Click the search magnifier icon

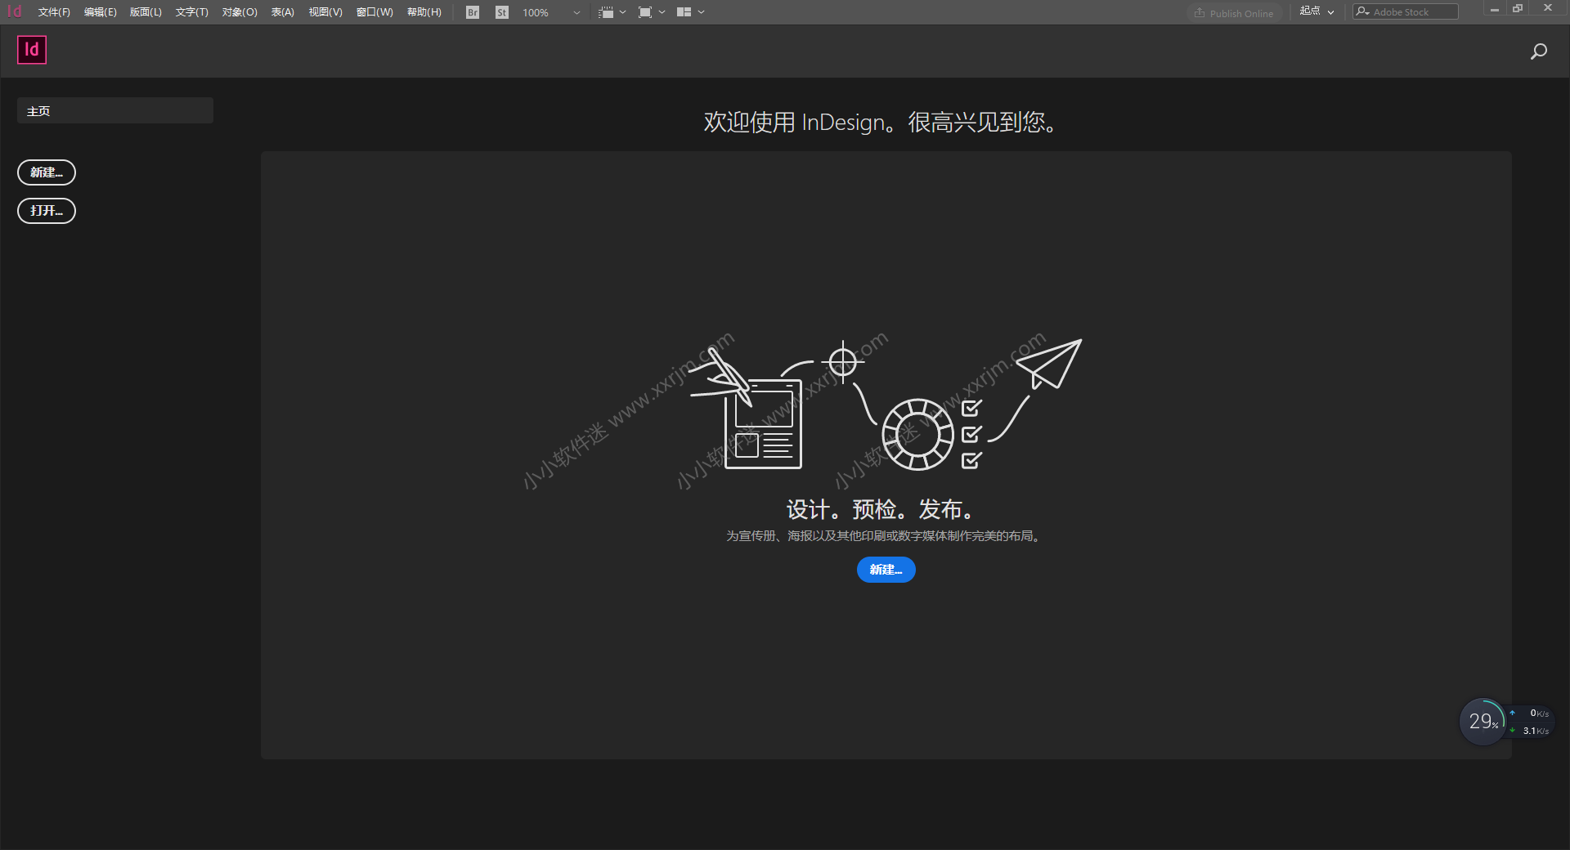point(1538,51)
